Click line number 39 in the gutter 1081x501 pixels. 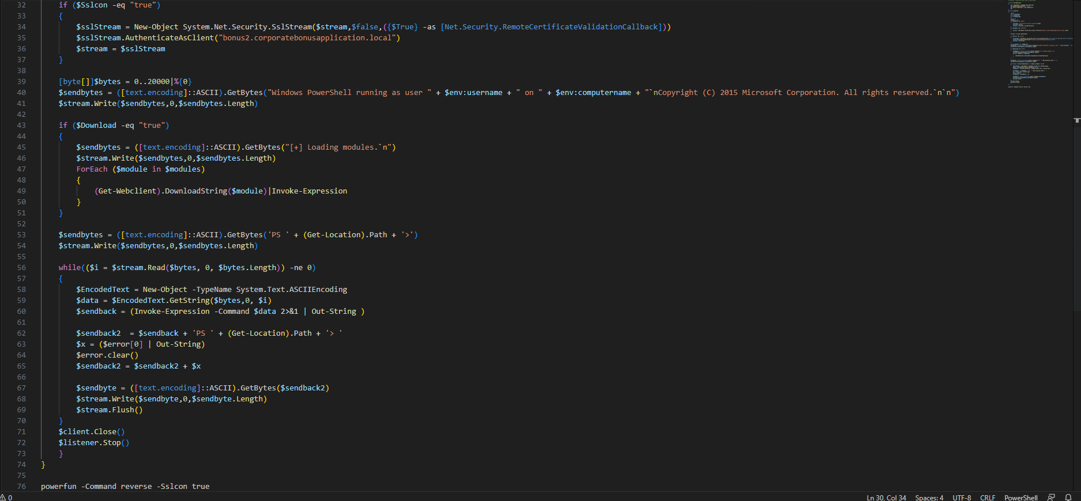[21, 81]
